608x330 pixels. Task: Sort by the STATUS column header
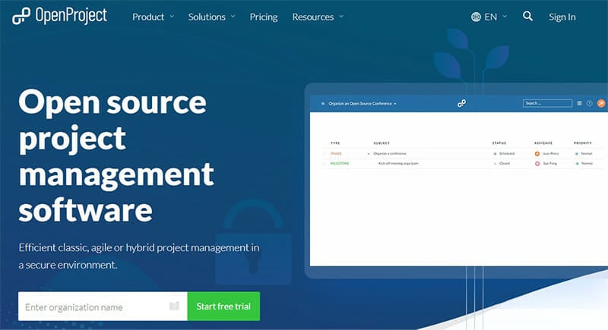tap(499, 143)
